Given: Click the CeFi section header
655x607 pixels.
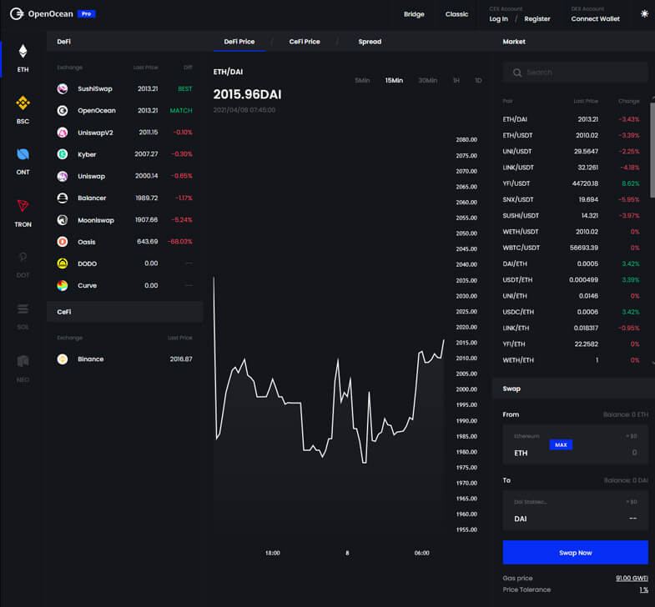Looking at the screenshot, I should pos(125,312).
